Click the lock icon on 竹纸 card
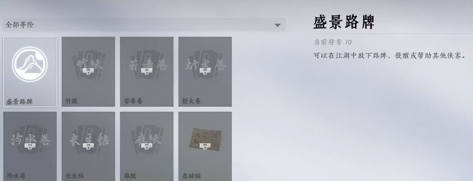473x181 pixels. tap(88, 71)
